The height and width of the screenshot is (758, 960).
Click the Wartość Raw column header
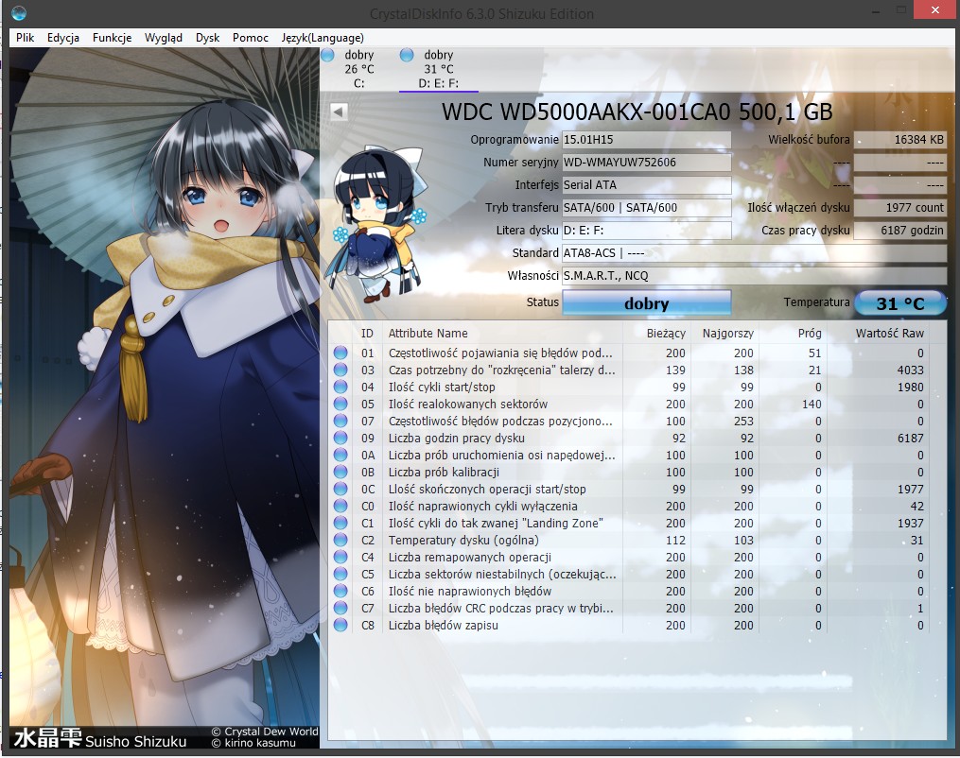(880, 334)
